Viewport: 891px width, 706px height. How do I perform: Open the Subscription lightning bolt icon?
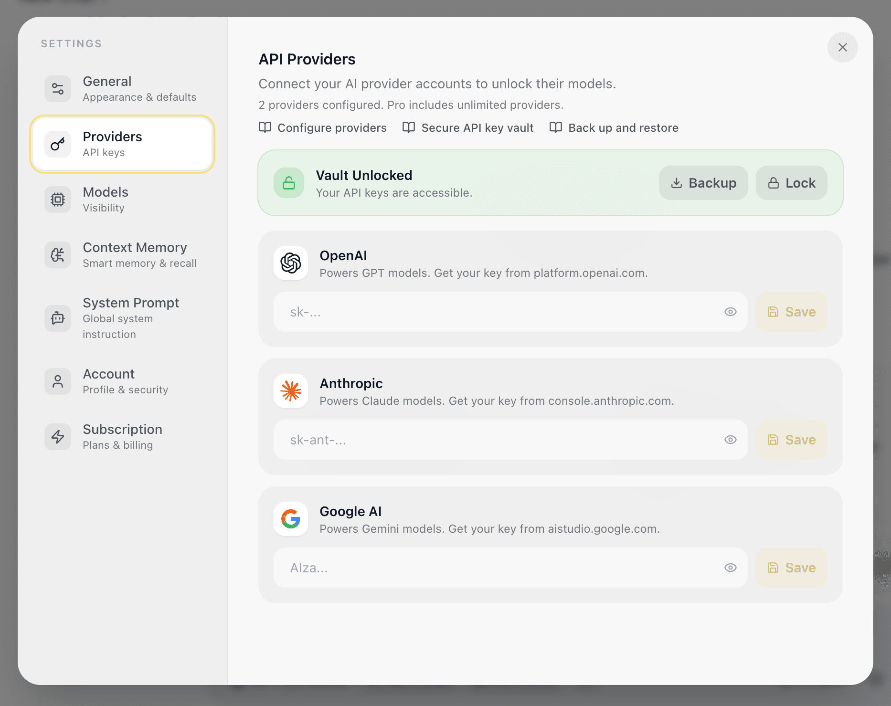(58, 437)
